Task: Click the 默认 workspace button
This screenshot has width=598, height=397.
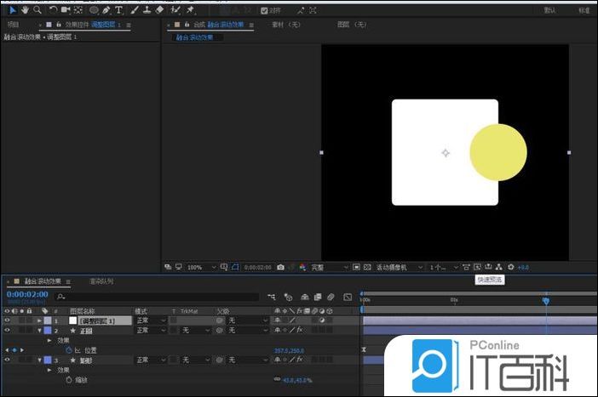Action: [x=549, y=10]
